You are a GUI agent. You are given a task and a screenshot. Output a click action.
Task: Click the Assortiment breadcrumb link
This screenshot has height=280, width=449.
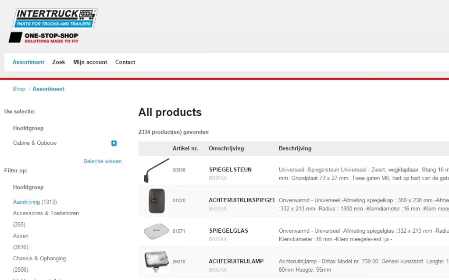point(48,89)
